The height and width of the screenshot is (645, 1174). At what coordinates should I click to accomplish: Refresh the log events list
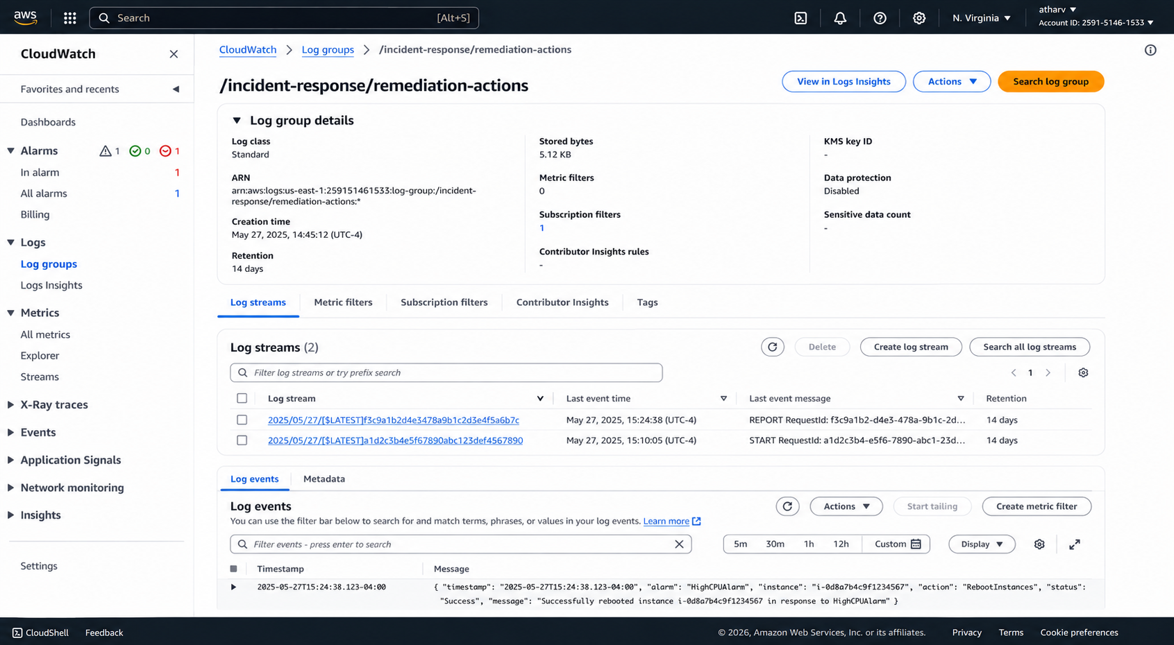(787, 506)
